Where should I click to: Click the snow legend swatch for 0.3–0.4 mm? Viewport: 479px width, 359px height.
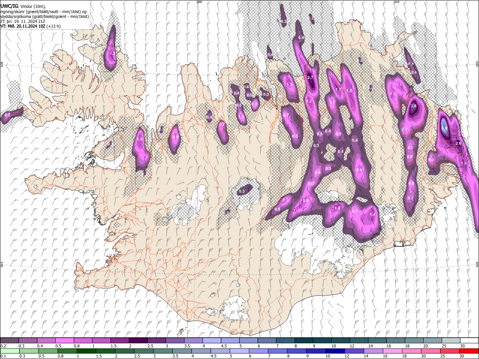(x=28, y=340)
